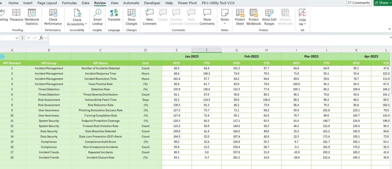This screenshot has width=392, height=169.
Task: Open Allow Edit Ranges
Action: pyautogui.click(x=269, y=17)
